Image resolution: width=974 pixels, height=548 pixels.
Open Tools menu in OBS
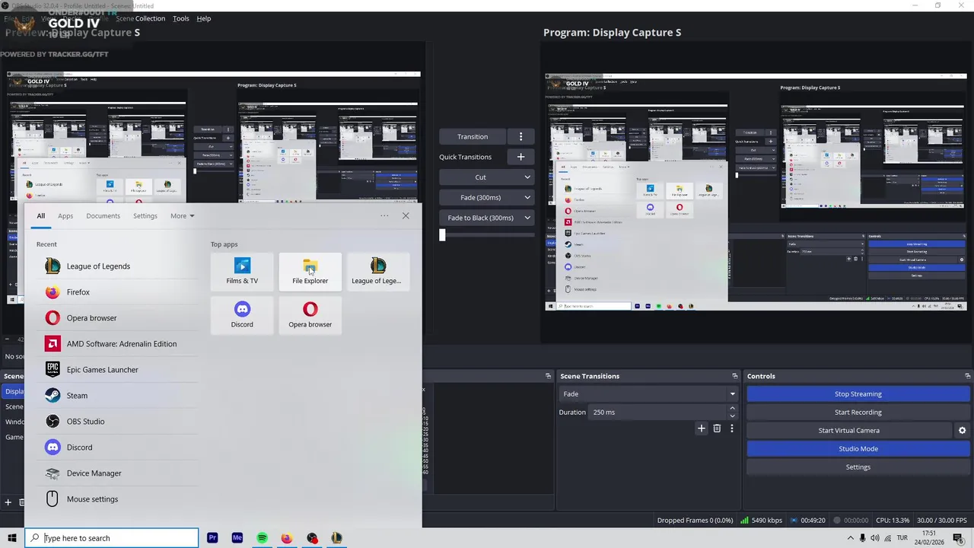click(x=180, y=18)
